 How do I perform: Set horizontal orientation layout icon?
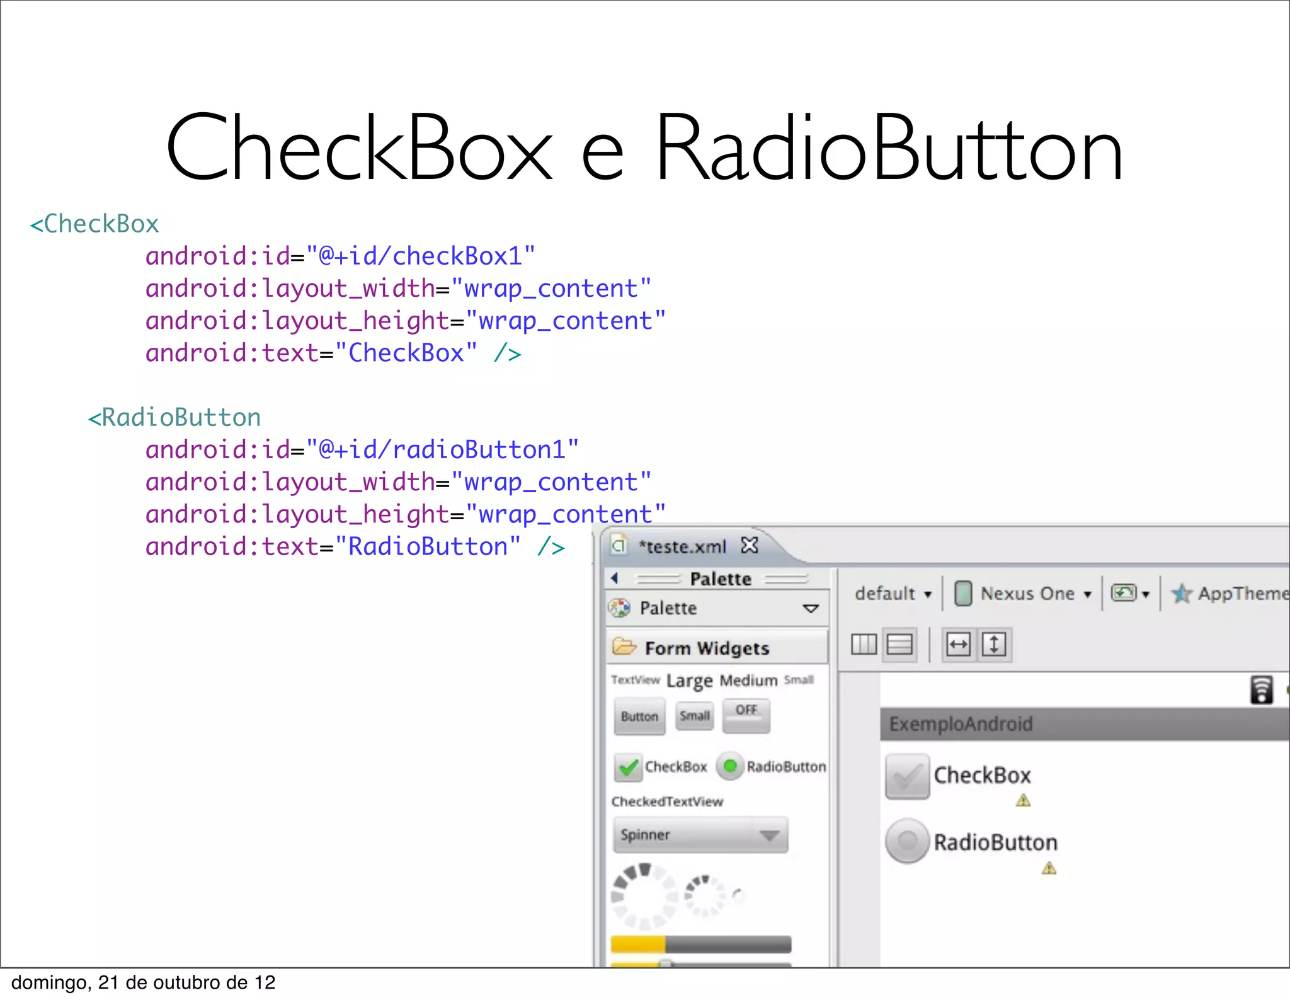click(864, 645)
